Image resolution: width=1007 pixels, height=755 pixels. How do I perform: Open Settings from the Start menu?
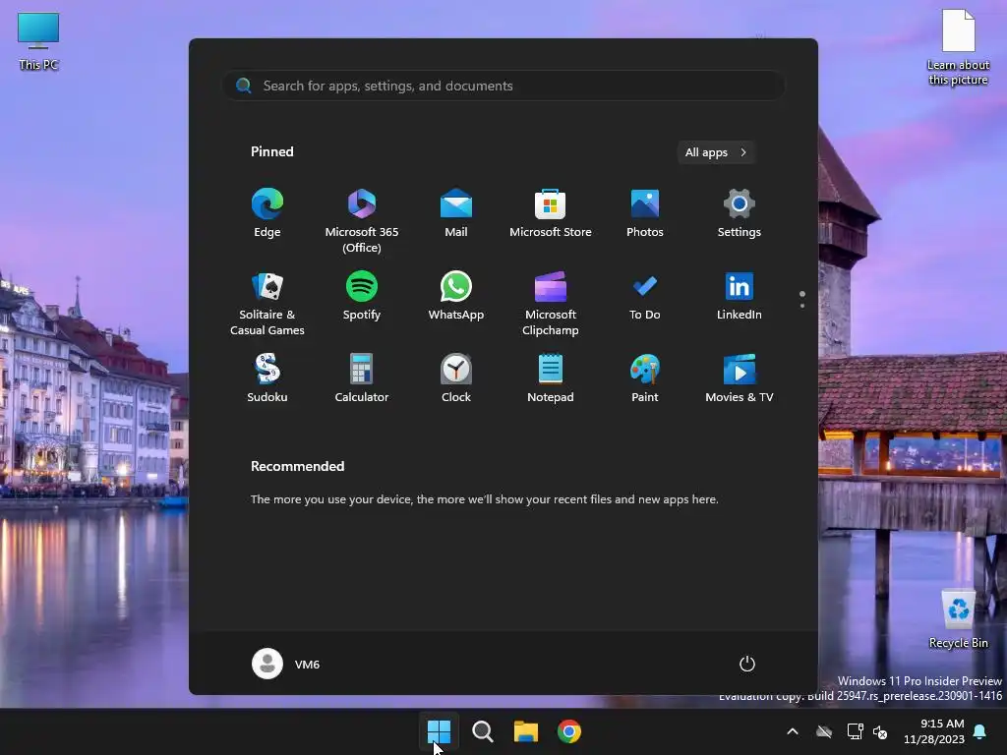tap(740, 213)
